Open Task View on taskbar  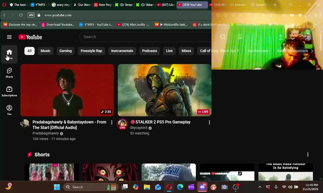pos(125,187)
